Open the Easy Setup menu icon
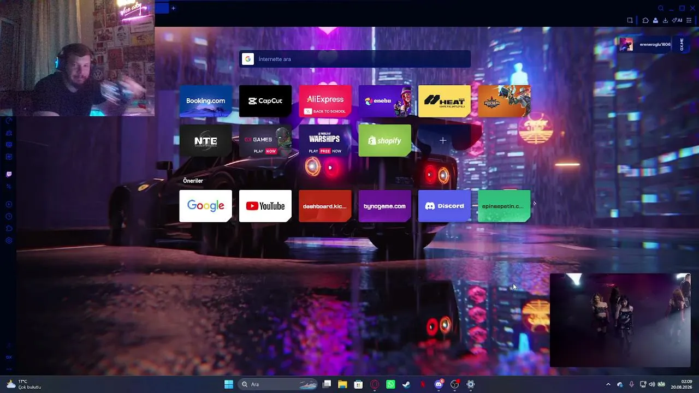 [689, 20]
